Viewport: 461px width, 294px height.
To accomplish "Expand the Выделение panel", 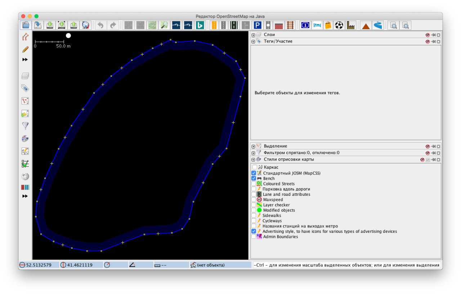I will 254,146.
